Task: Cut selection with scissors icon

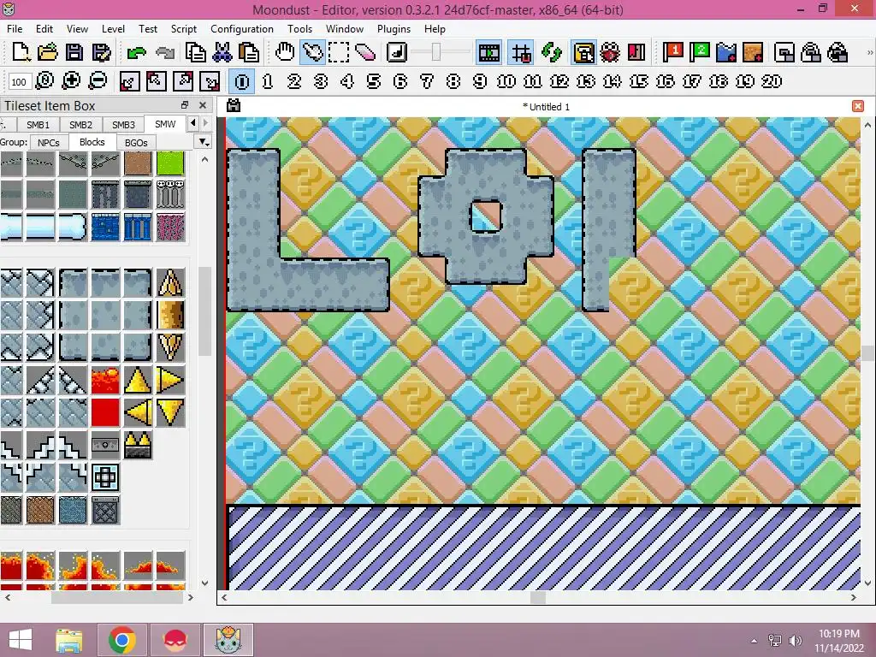Action: [x=222, y=52]
